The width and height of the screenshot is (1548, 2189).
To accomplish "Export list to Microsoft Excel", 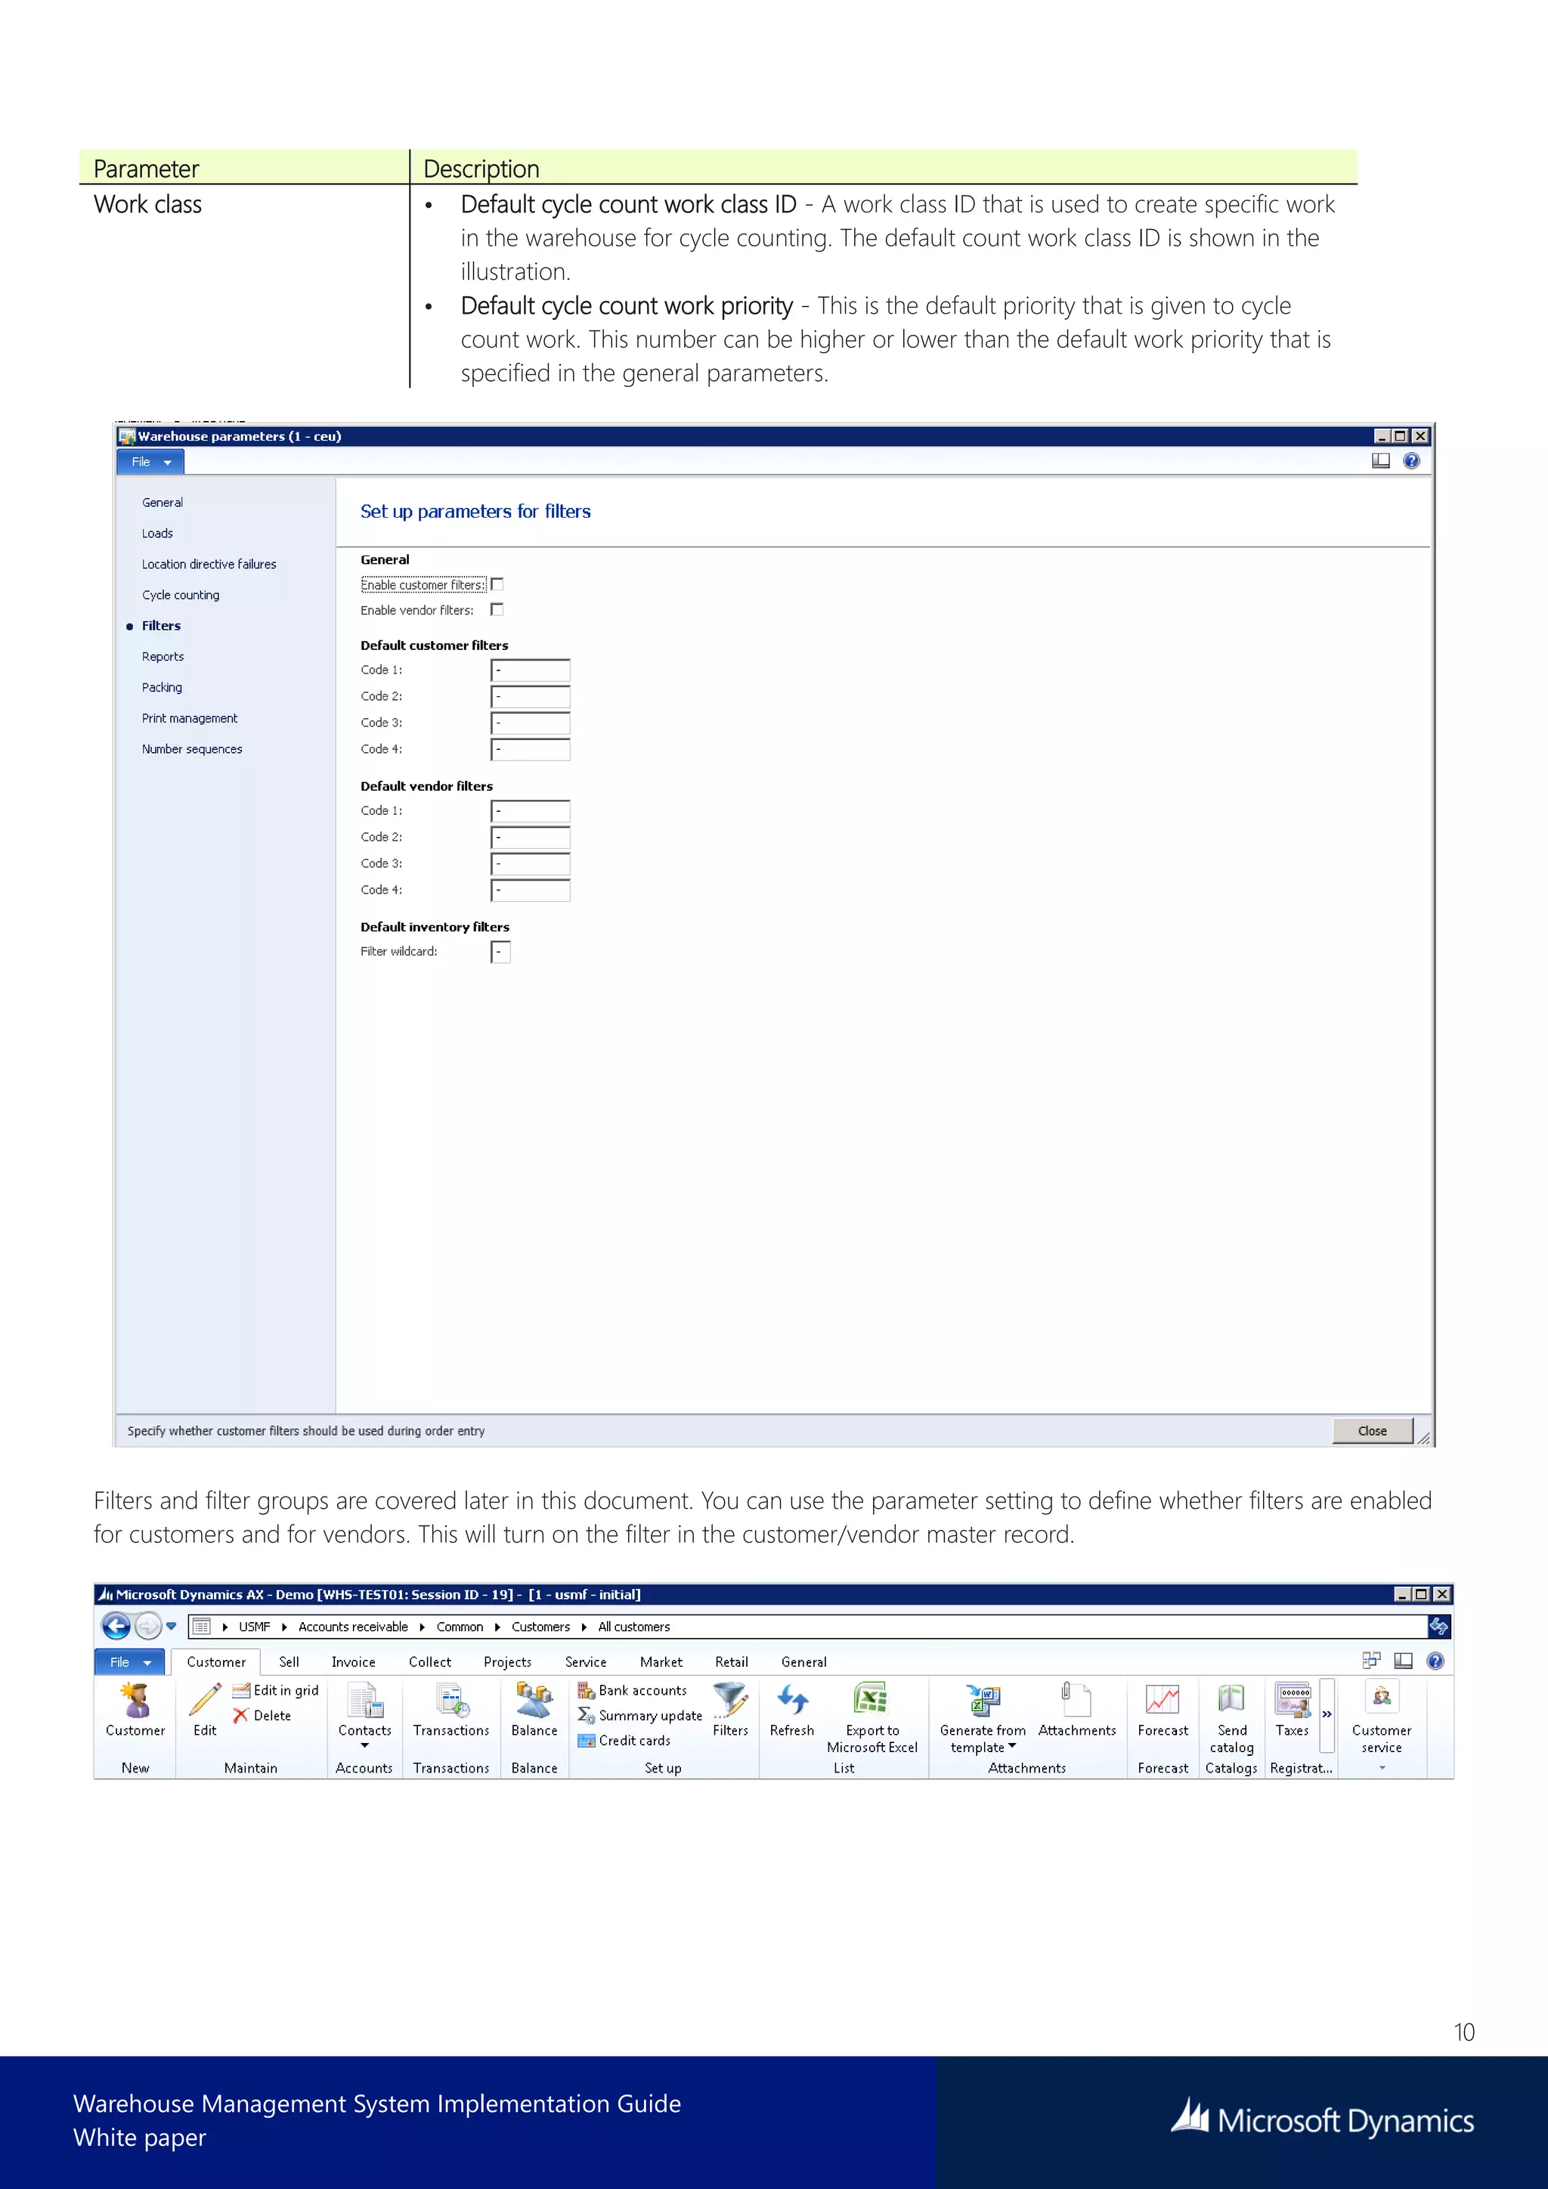I will (872, 1701).
